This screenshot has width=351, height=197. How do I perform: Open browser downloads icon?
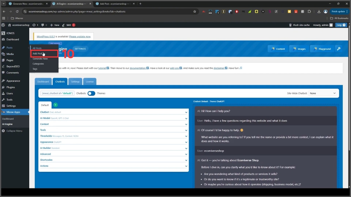click(x=319, y=12)
